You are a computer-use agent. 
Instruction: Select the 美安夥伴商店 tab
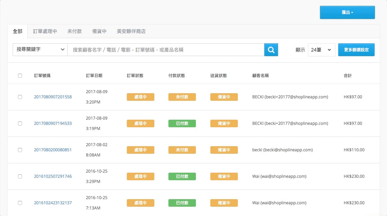131,31
